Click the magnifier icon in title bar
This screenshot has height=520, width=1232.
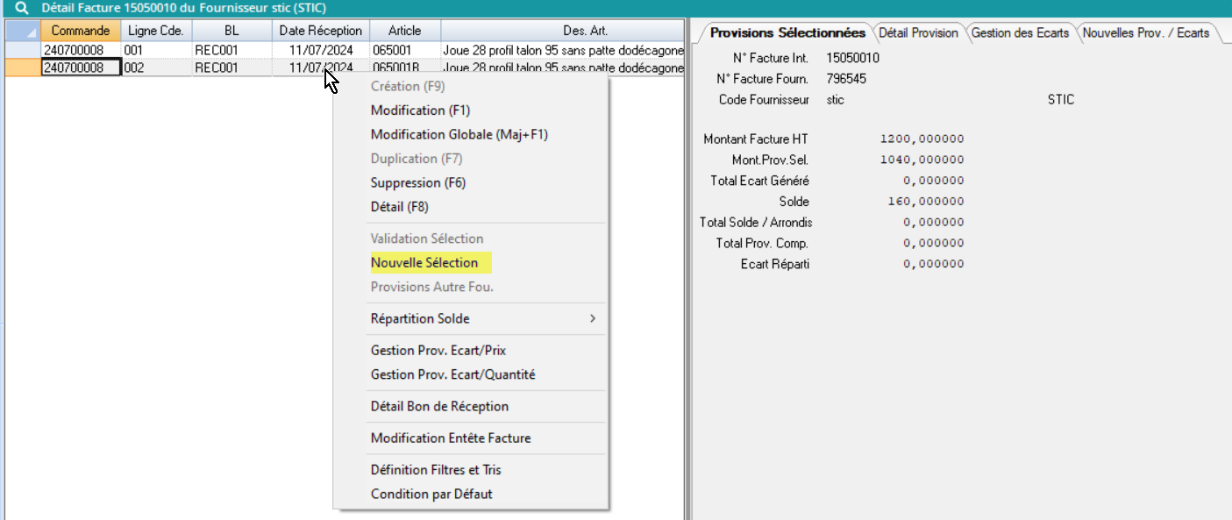[x=22, y=8]
